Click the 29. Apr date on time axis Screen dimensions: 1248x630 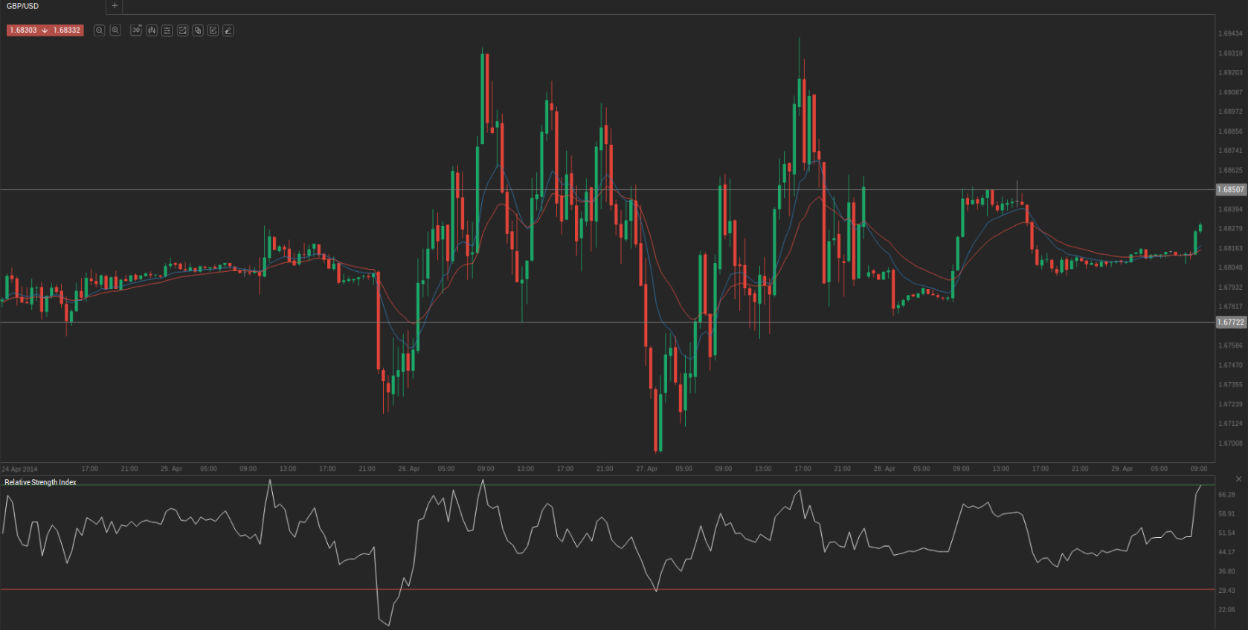pyautogui.click(x=1122, y=469)
